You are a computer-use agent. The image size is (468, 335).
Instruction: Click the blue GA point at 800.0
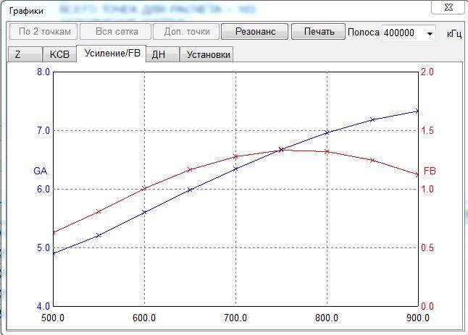point(327,133)
